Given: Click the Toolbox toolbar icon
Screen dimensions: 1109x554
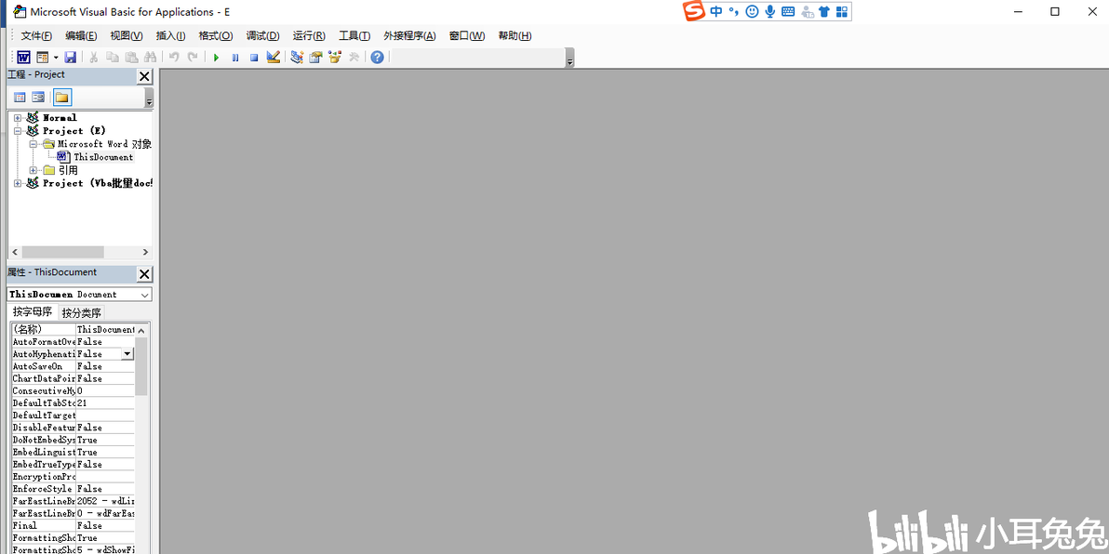Looking at the screenshot, I should [354, 58].
